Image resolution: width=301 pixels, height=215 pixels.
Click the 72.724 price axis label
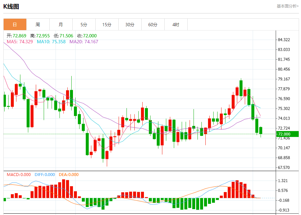[284, 128]
